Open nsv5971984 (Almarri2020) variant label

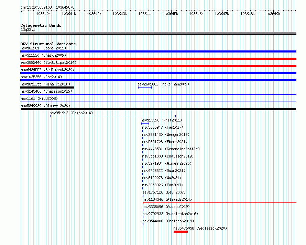point(167,163)
